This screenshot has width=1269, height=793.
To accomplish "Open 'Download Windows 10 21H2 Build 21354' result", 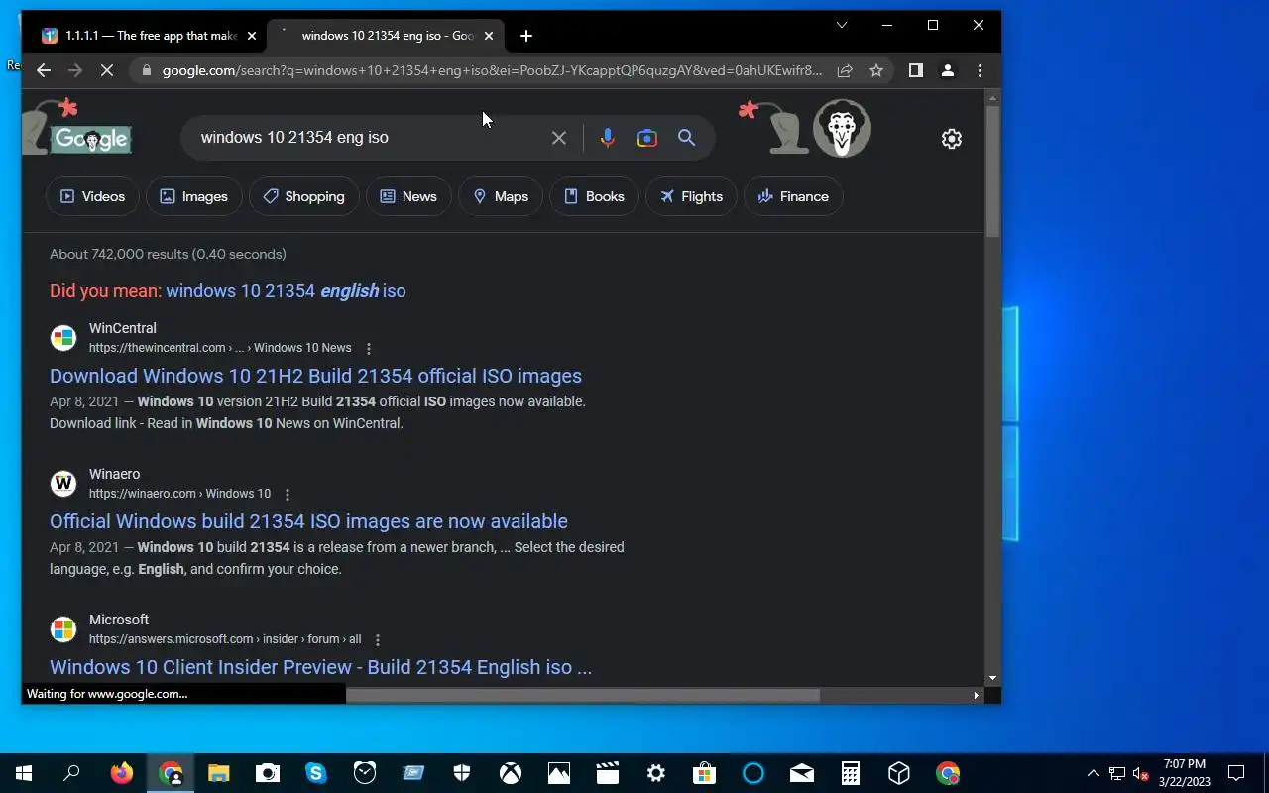I will (315, 376).
